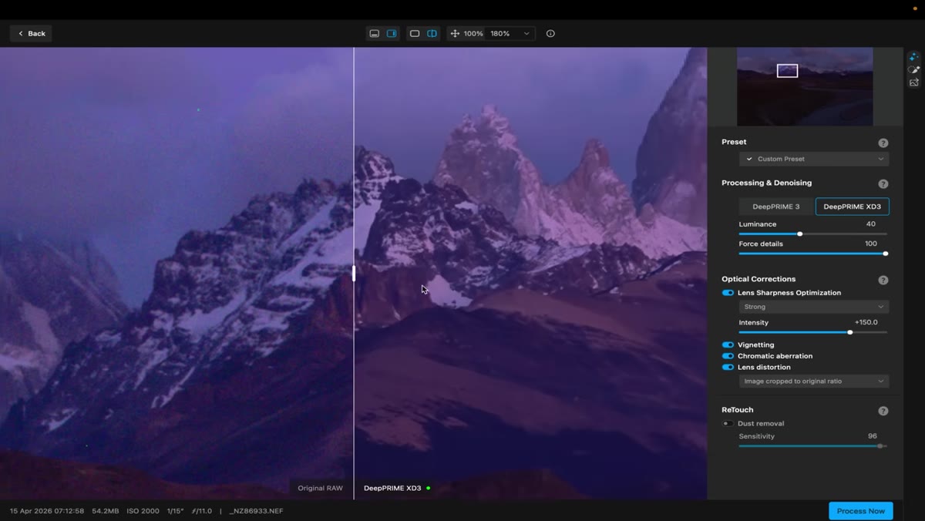Image resolution: width=925 pixels, height=521 pixels.
Task: Open the Strong sharpness level dropdown
Action: click(814, 307)
